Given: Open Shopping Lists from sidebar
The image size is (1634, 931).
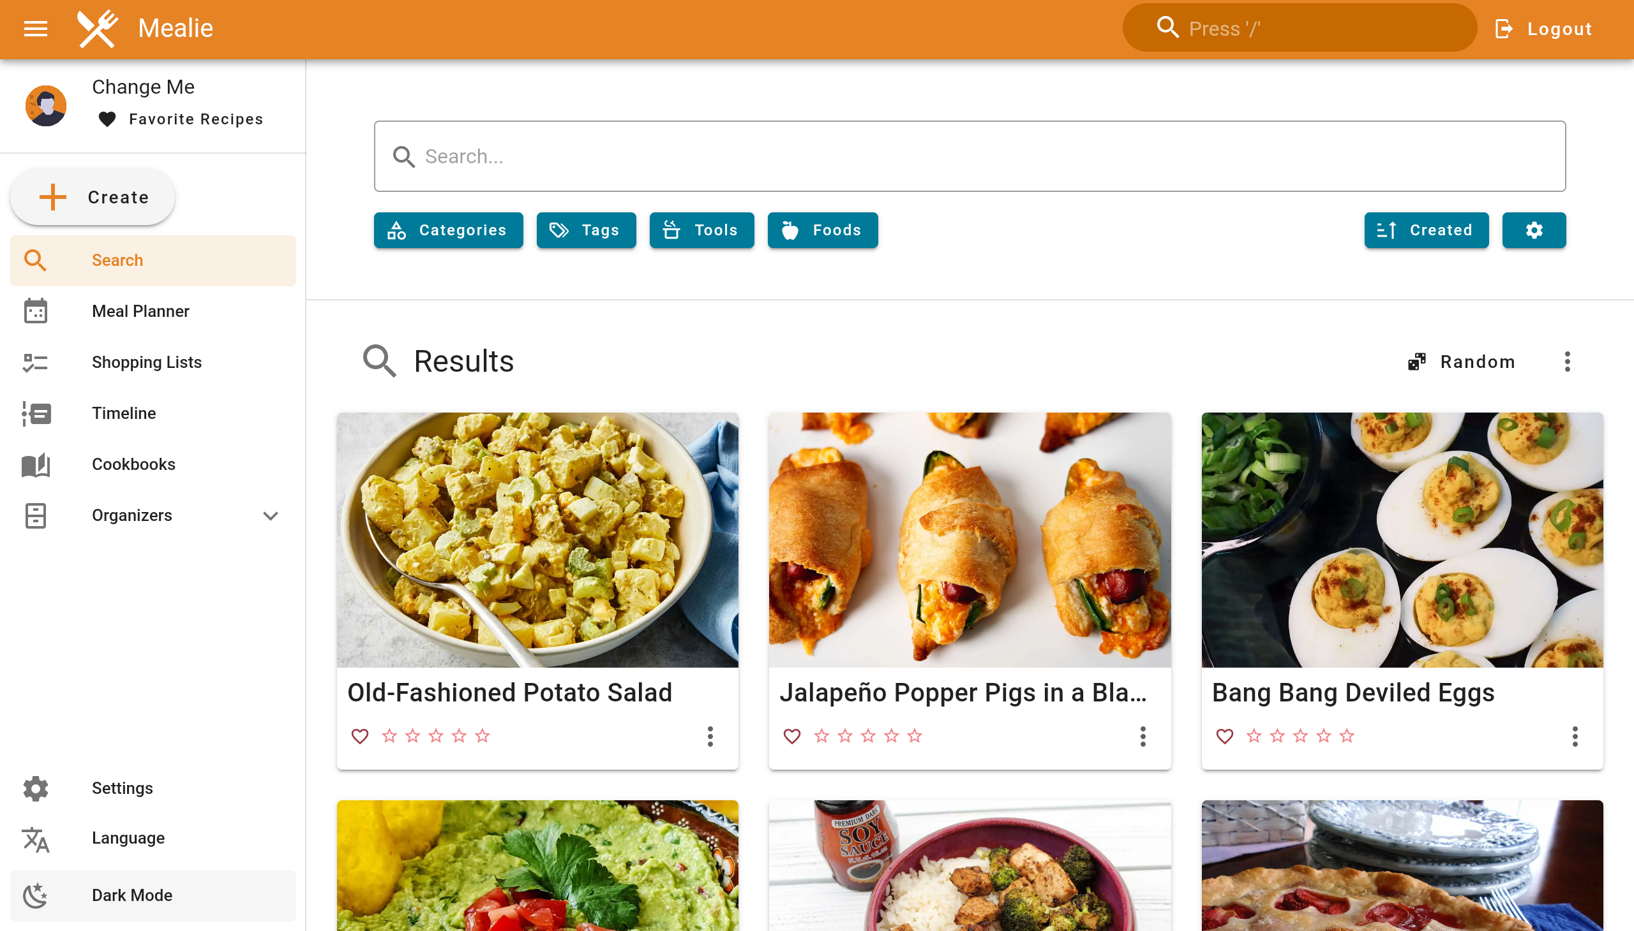Looking at the screenshot, I should coord(147,363).
